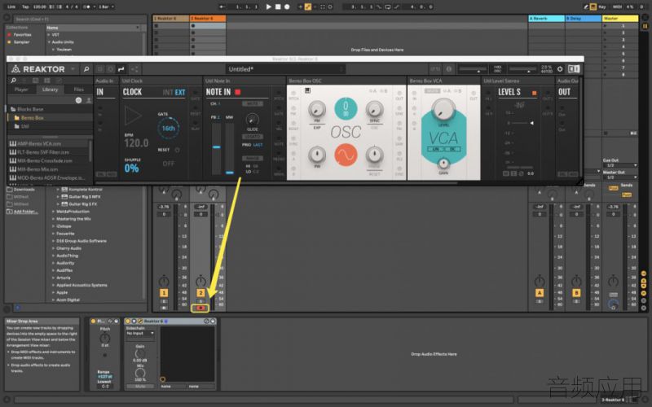Click the Glide knob in Note In

click(x=252, y=120)
